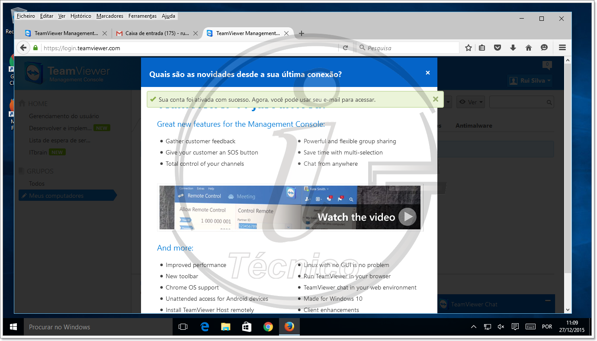Click the Firefox bookmark star icon
This screenshot has width=597, height=341.
tap(468, 48)
